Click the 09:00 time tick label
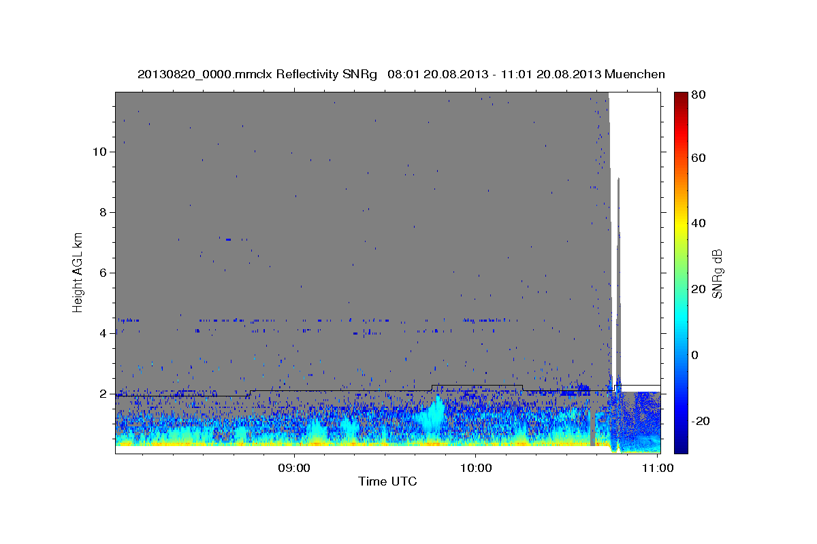 [295, 468]
